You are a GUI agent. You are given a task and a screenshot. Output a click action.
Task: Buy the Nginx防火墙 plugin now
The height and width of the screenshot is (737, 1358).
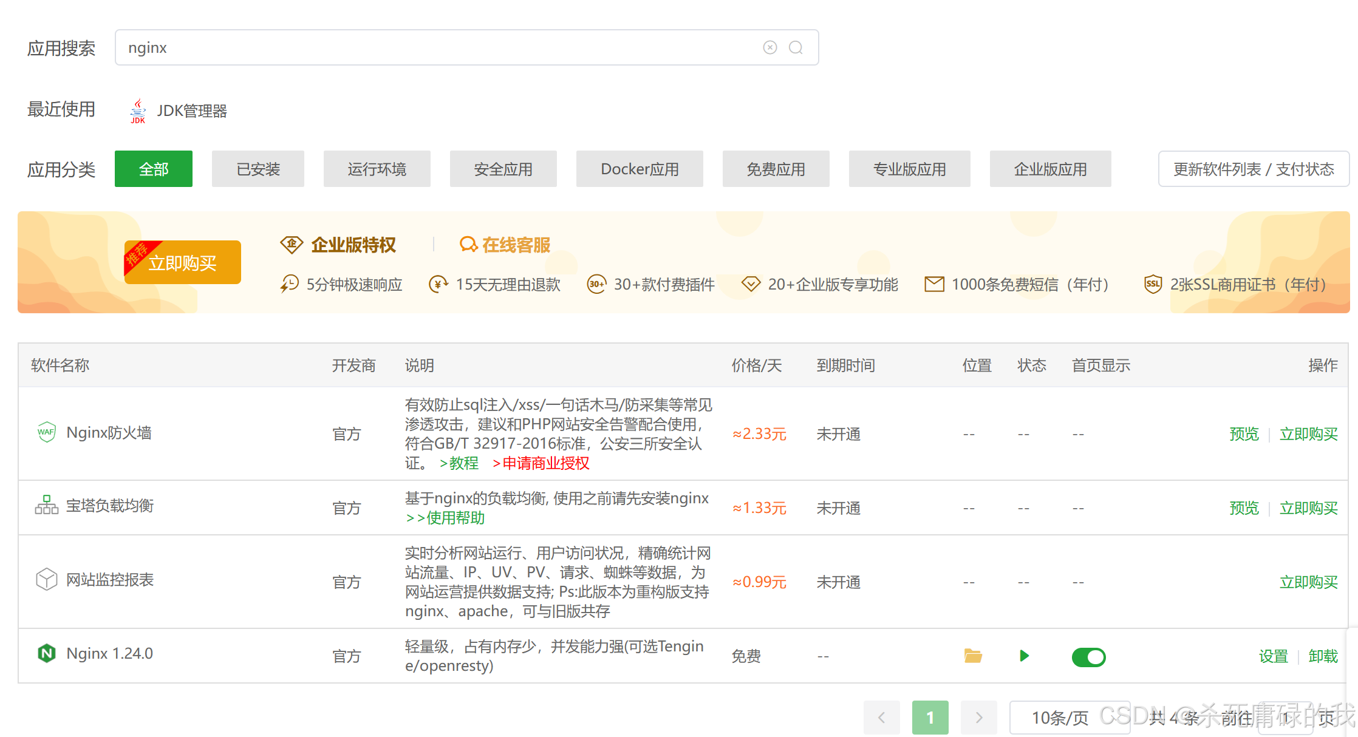click(x=1308, y=433)
